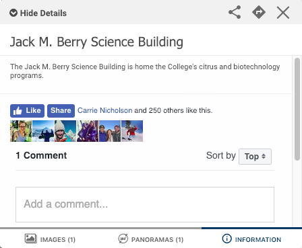The image size is (302, 248).
Task: Switch to the Images (1) tab
Action: point(50,239)
